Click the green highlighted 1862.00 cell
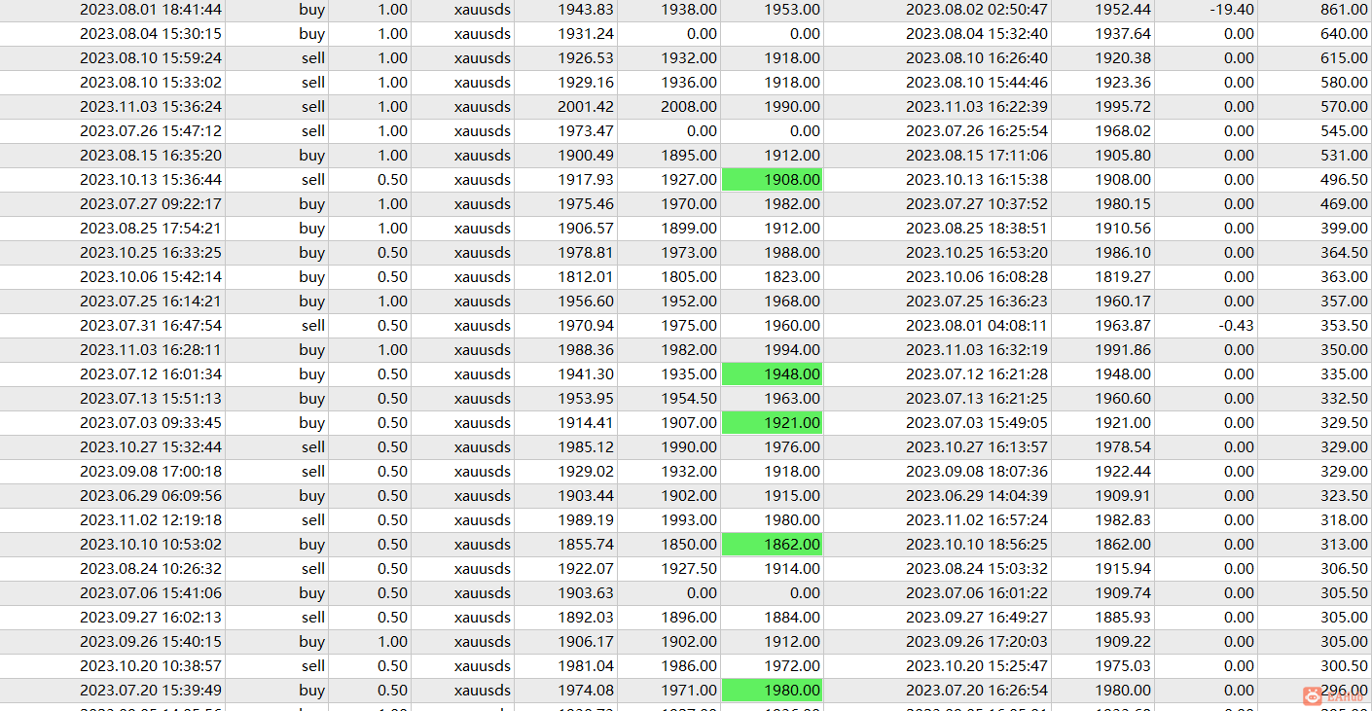Screen dimensions: 1372x711 tap(772, 545)
